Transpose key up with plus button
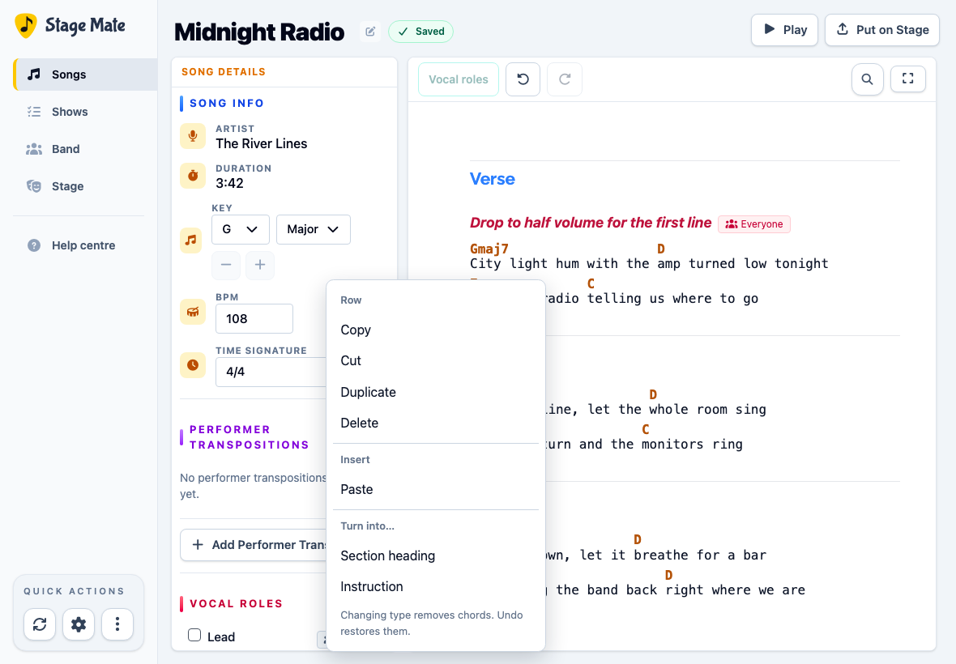 pos(260,265)
